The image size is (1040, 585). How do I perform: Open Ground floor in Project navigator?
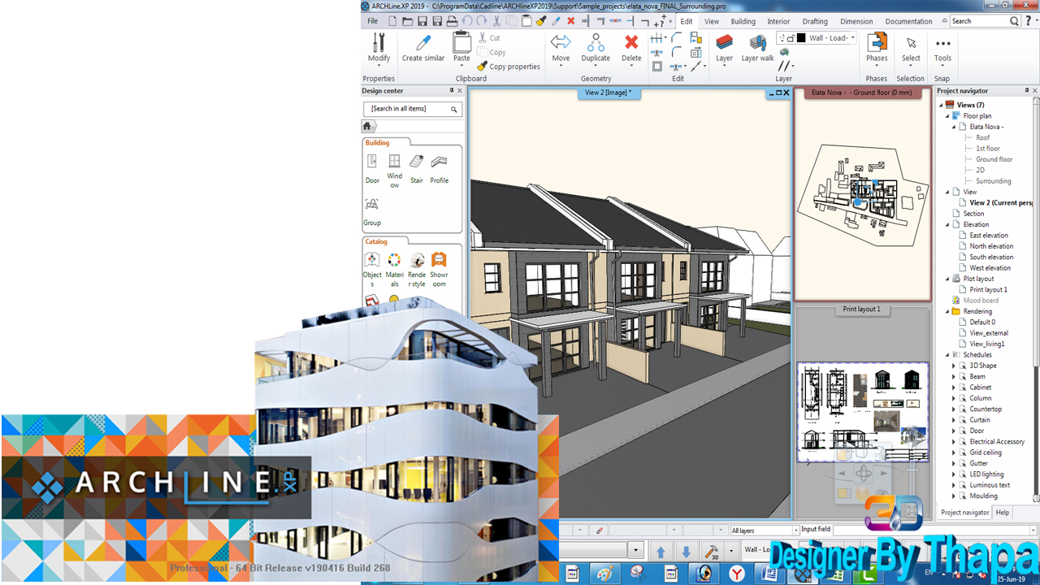994,159
